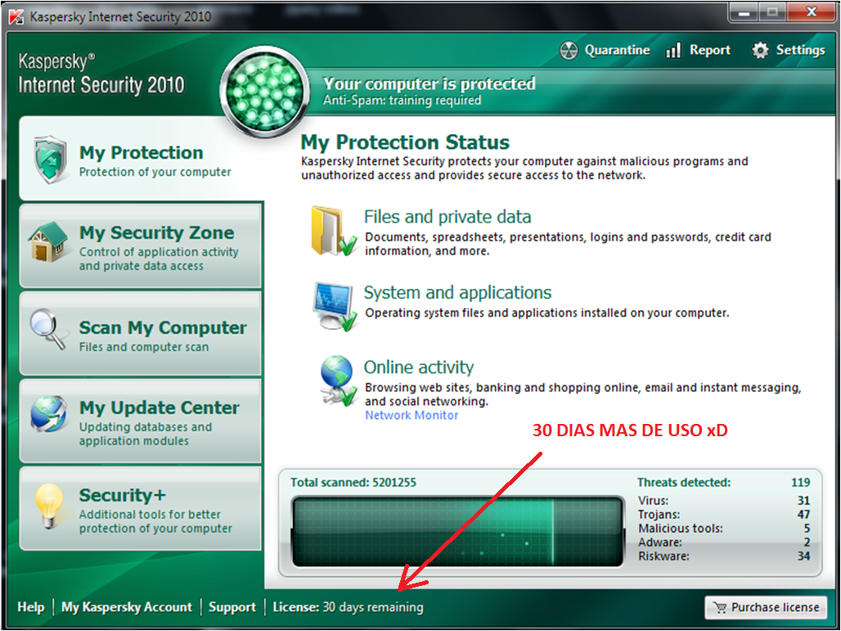Select the My Protection tab
The width and height of the screenshot is (841, 631).
click(141, 160)
